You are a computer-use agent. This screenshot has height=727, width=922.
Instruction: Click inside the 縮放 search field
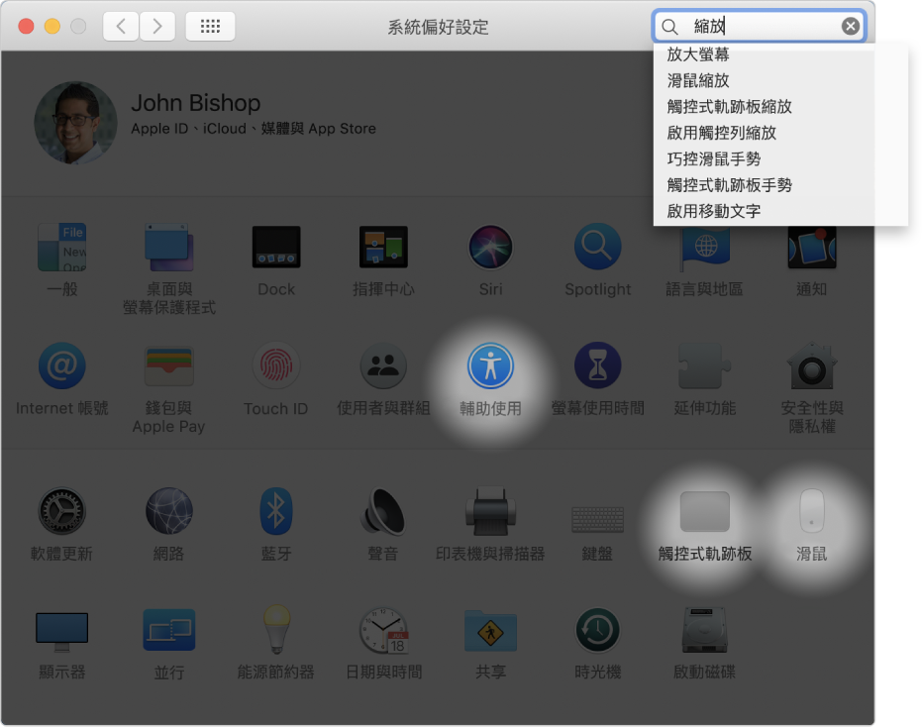tap(760, 26)
